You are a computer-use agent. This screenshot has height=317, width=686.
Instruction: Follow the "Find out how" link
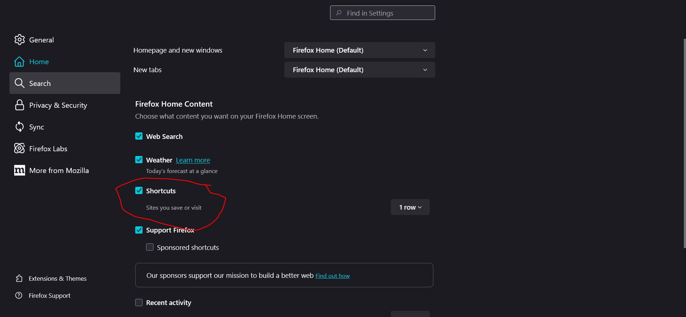[333, 276]
